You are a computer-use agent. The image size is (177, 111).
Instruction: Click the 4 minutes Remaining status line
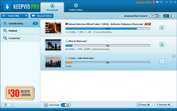click(x=87, y=49)
